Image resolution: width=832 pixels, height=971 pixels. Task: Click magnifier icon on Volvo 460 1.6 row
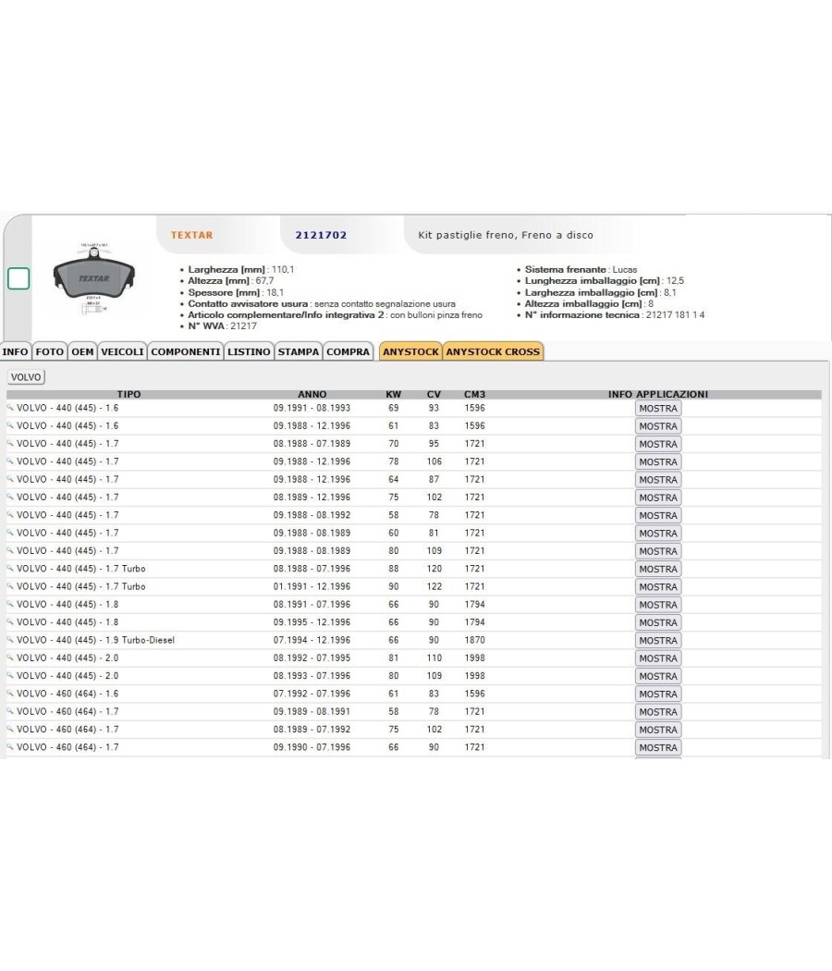(10, 694)
